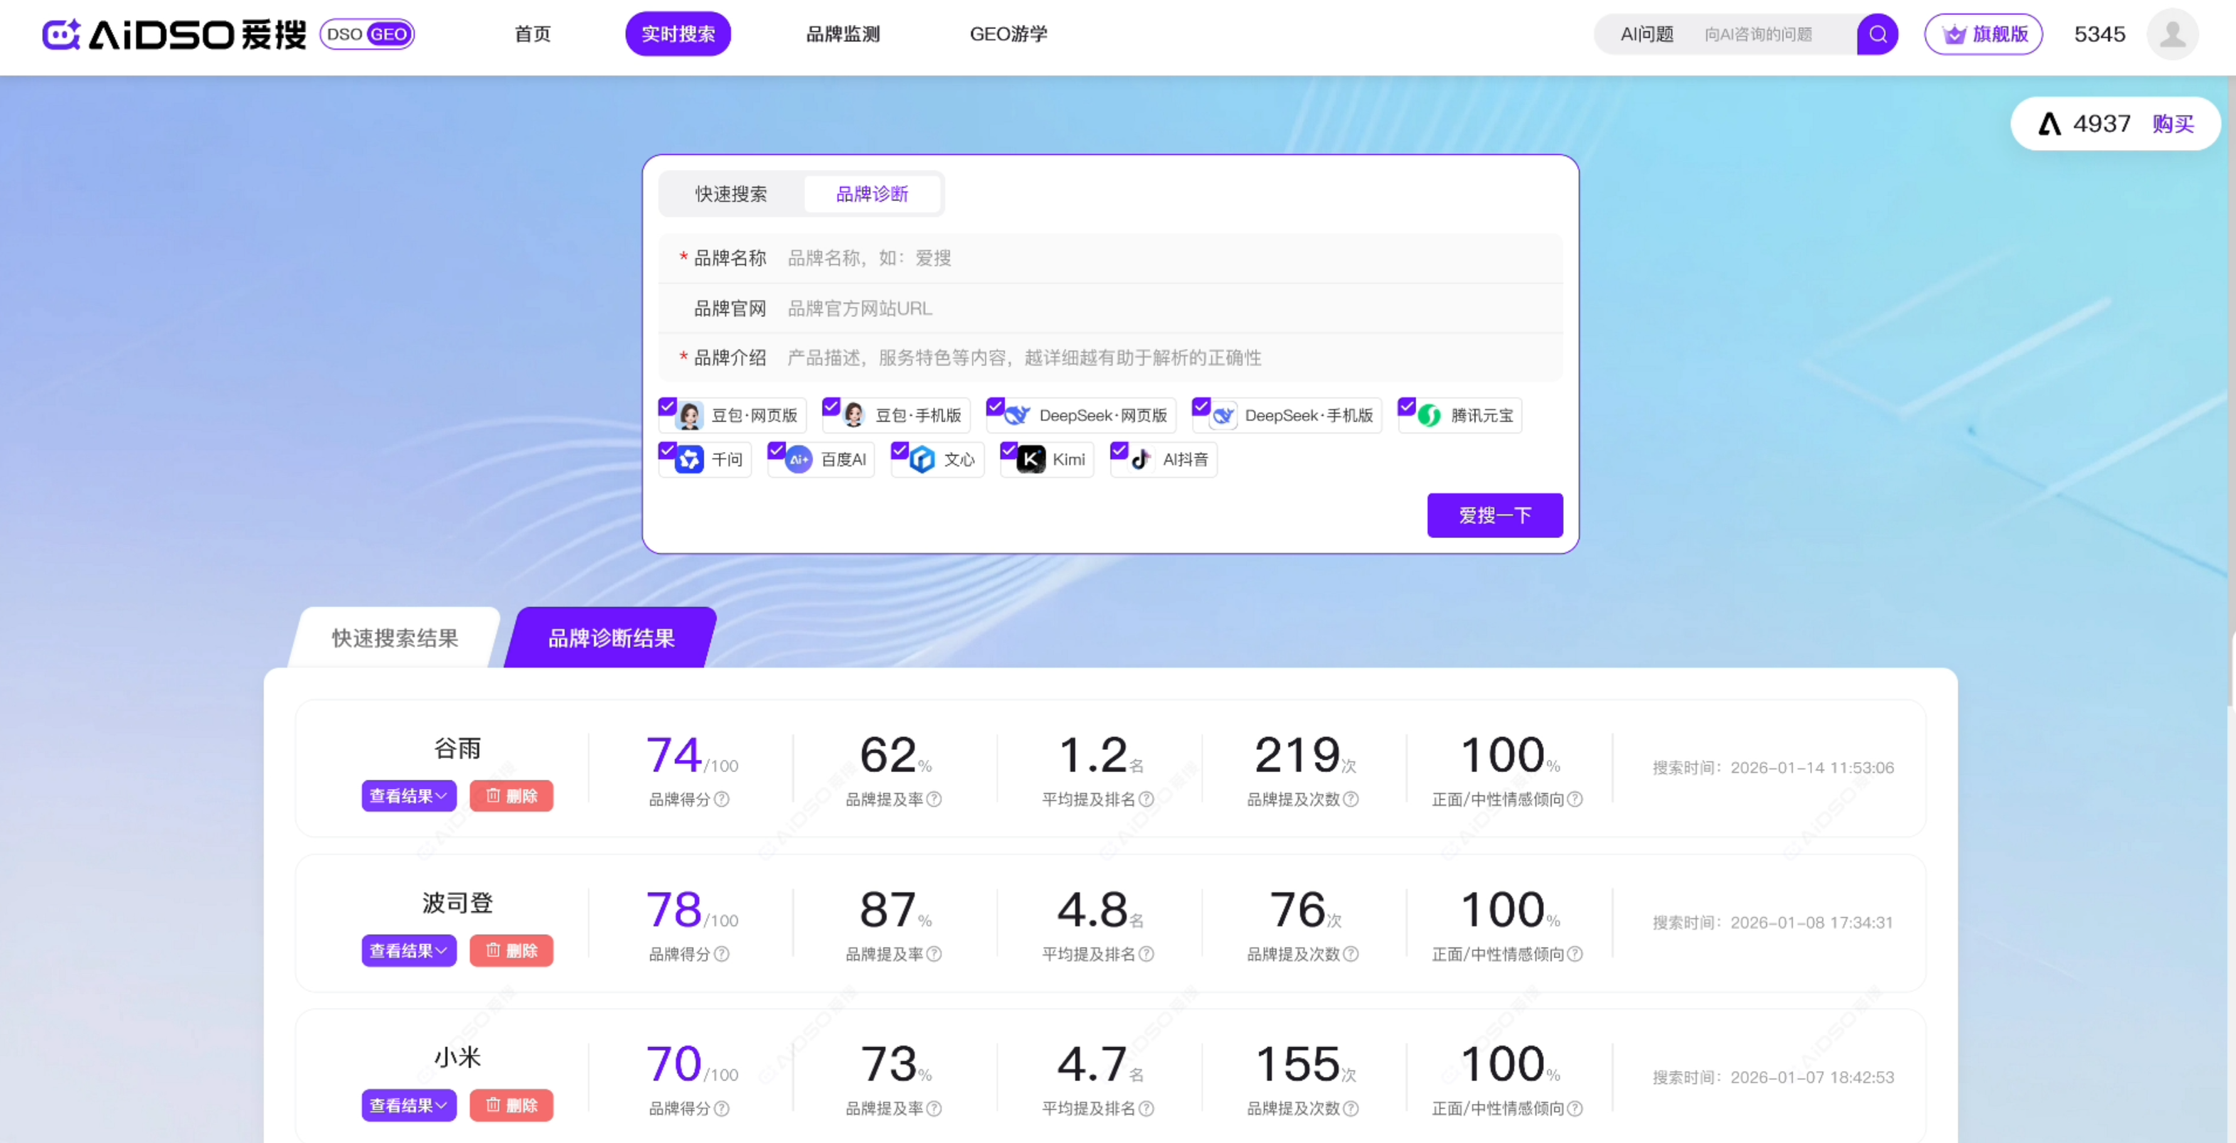
Task: Click the 购买 credits link
Action: (2173, 124)
